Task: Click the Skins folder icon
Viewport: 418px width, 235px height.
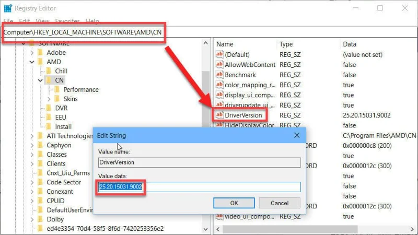Action: [57, 99]
